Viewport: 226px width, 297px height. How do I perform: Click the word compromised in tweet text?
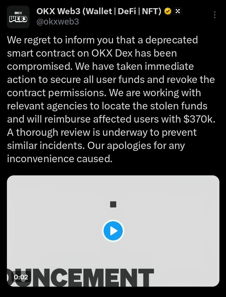click(40, 67)
